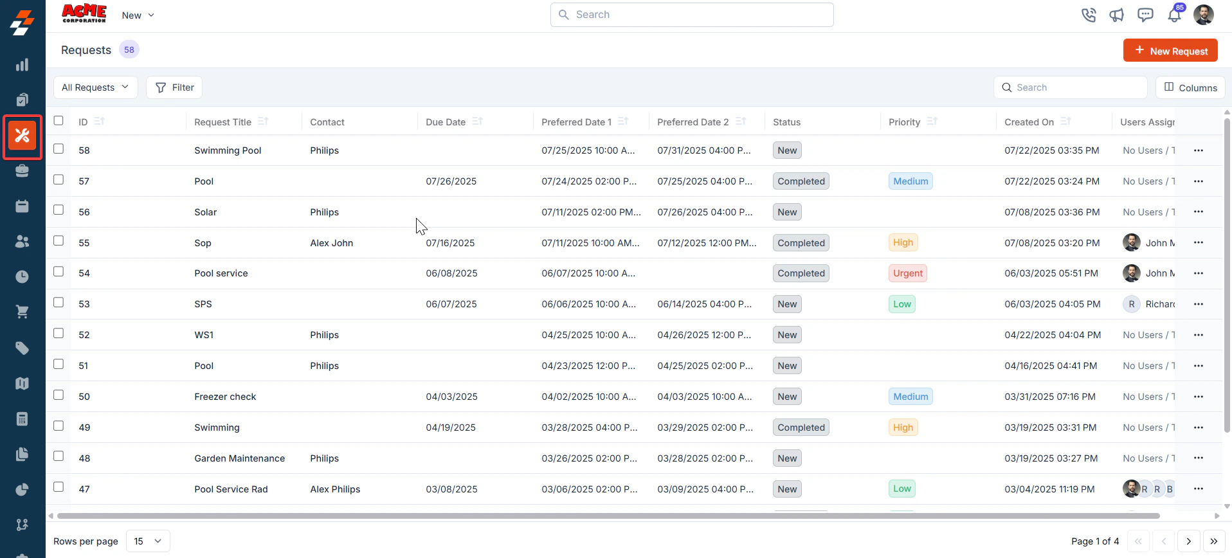Open the rows per page dropdown
The image size is (1232, 558).
click(148, 541)
